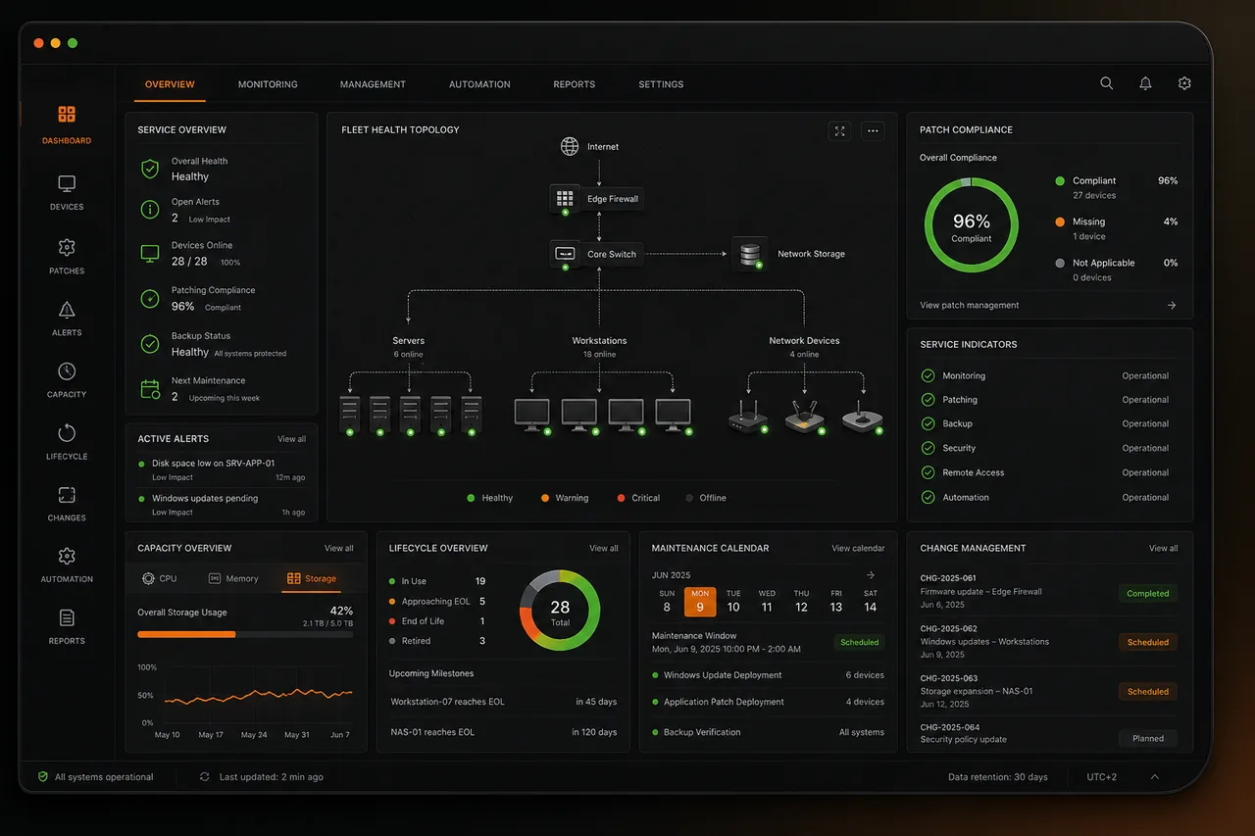Open the Management tab
1255x836 pixels.
373,84
